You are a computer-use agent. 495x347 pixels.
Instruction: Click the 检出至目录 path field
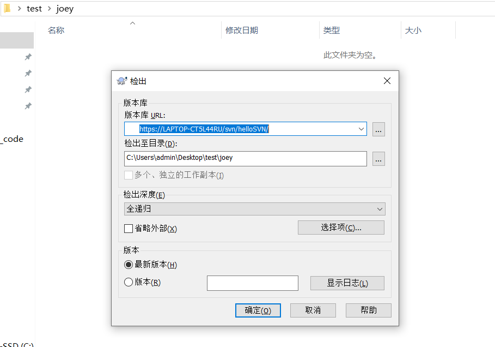tap(245, 158)
